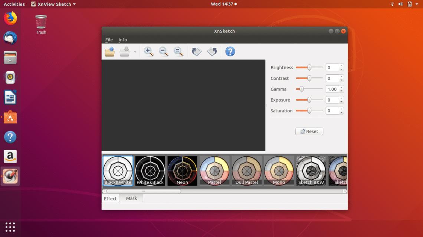Open Help via the question mark icon

pyautogui.click(x=230, y=51)
